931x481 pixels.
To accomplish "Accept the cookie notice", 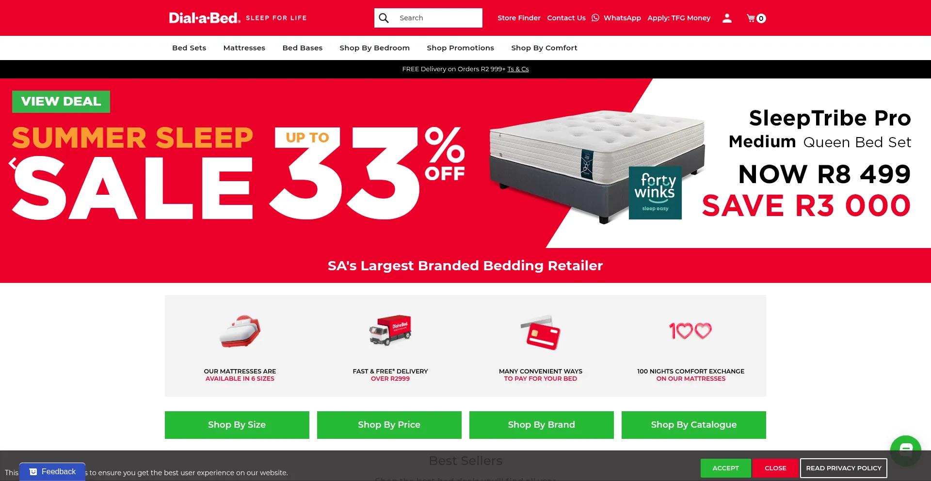I will coord(725,468).
